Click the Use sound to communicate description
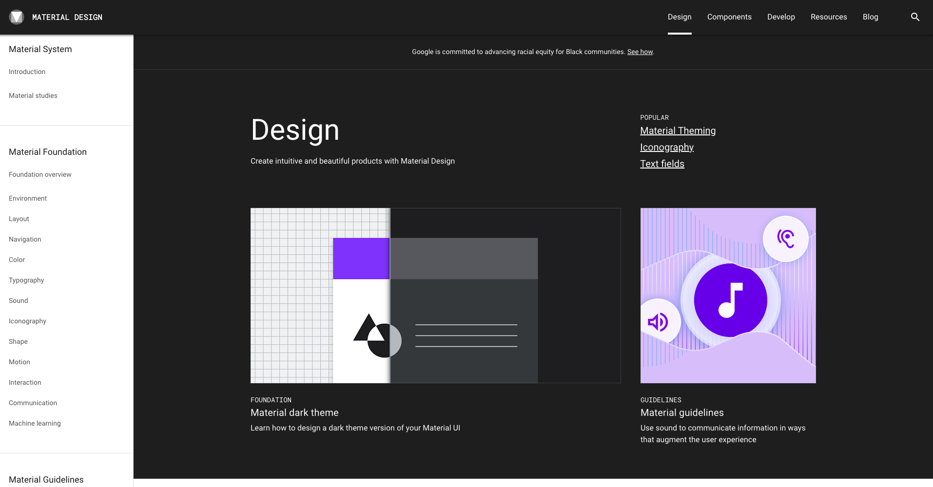This screenshot has width=933, height=487. [x=723, y=433]
